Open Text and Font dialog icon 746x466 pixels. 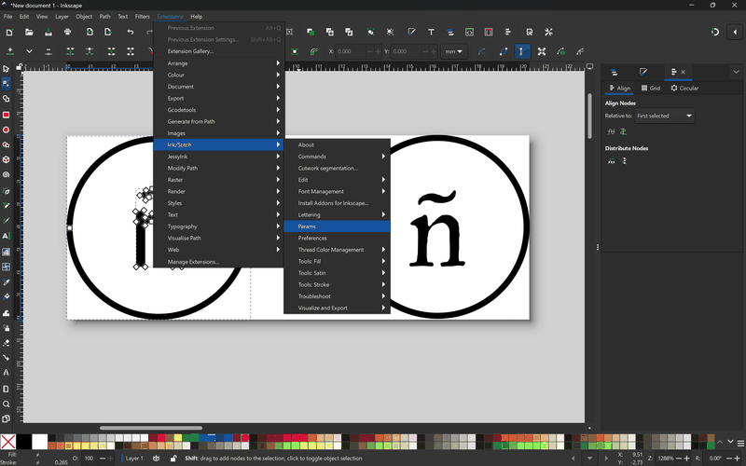(x=431, y=32)
